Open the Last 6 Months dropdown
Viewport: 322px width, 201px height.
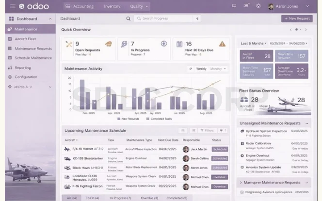[254, 44]
